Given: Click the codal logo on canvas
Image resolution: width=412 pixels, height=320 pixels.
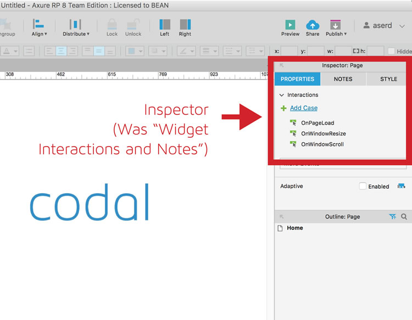Looking at the screenshot, I should tap(90, 202).
